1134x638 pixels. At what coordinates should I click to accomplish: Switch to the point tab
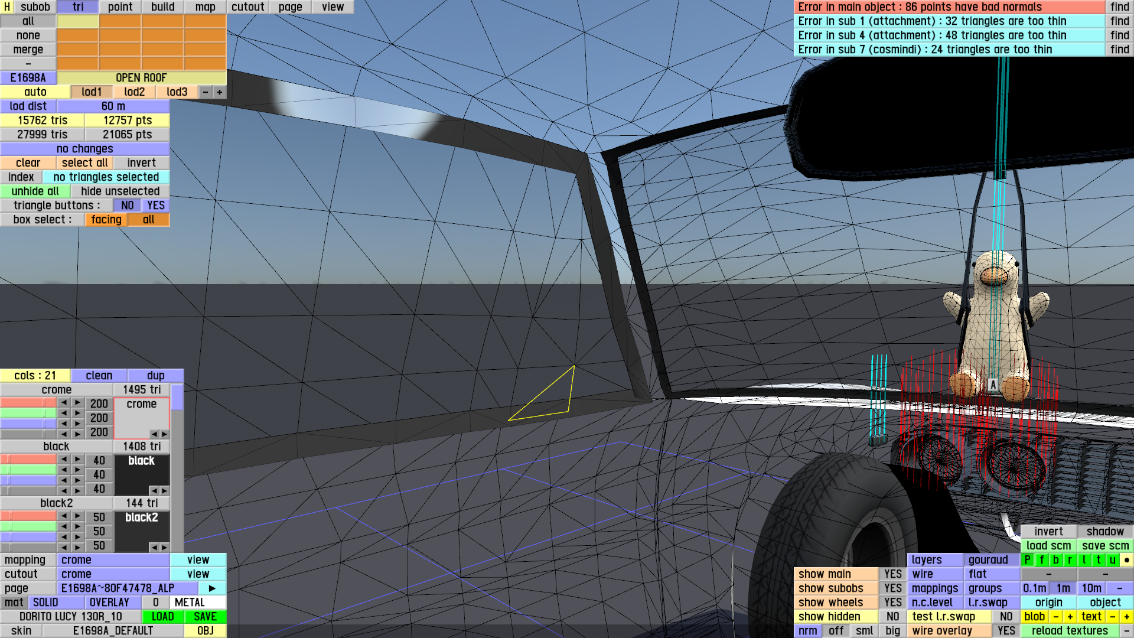pos(120,7)
